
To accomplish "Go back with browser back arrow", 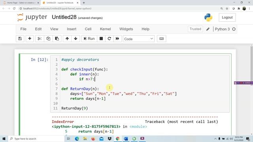I will 4,9.
